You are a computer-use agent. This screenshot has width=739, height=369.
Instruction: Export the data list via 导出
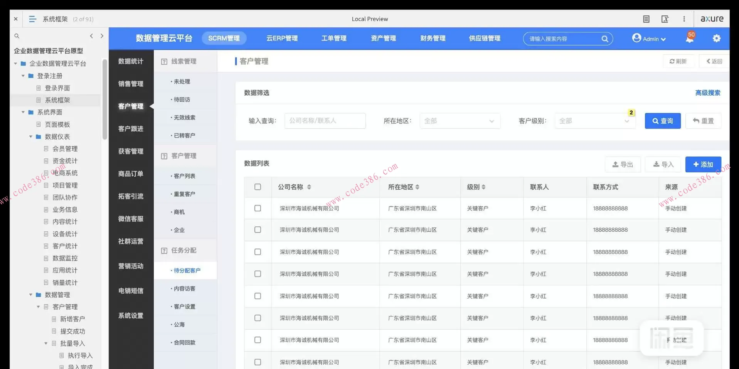[622, 164]
